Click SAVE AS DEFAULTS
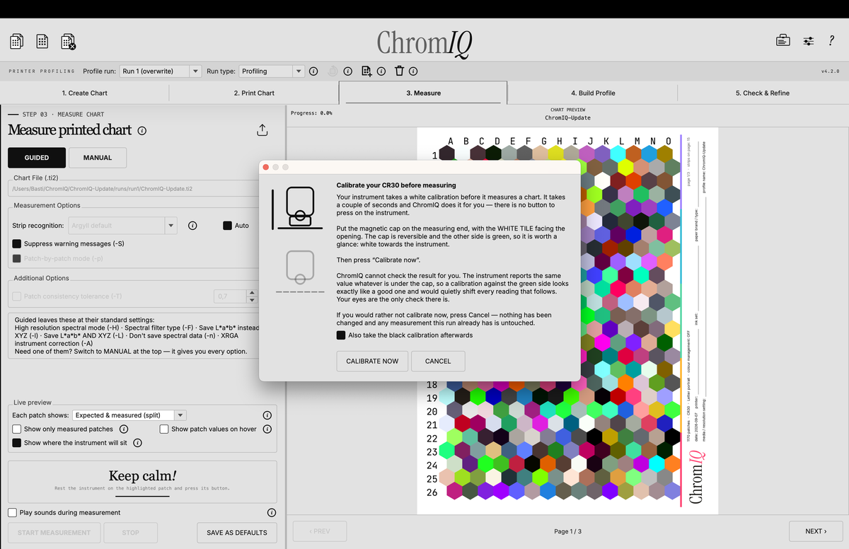This screenshot has width=849, height=549. (x=236, y=533)
